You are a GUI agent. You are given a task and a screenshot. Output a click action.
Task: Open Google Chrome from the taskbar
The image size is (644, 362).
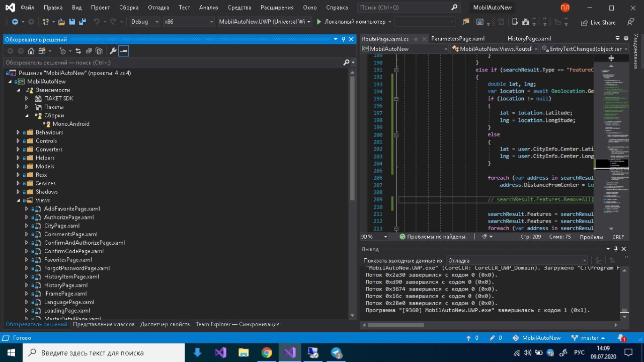(267, 352)
